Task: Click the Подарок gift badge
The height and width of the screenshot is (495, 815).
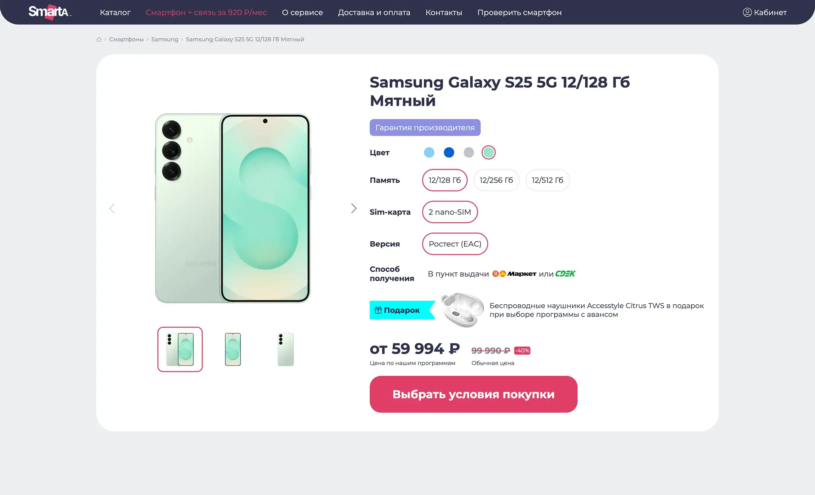Action: point(398,310)
